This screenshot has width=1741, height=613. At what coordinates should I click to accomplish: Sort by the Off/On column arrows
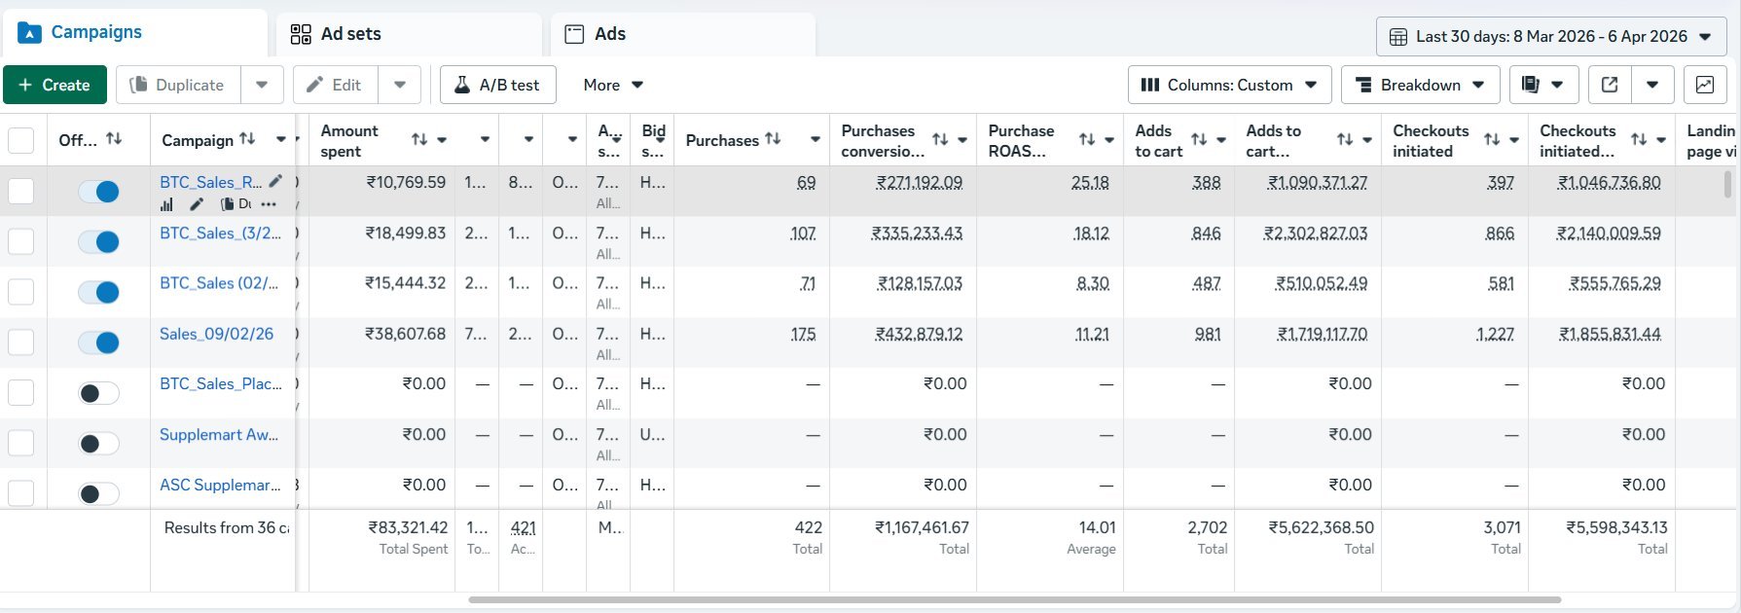click(x=114, y=139)
